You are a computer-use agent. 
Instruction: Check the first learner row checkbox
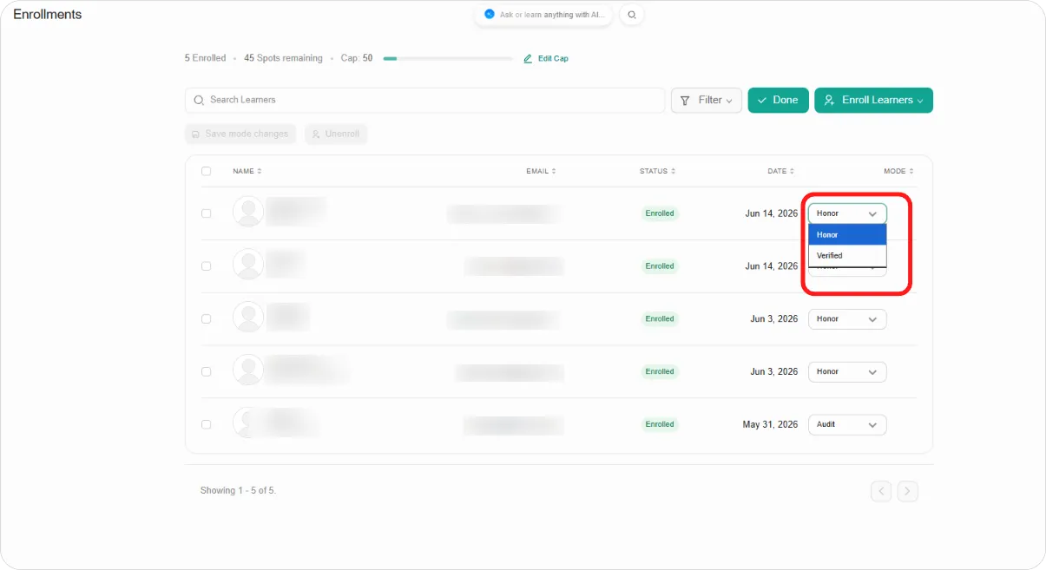[206, 213]
